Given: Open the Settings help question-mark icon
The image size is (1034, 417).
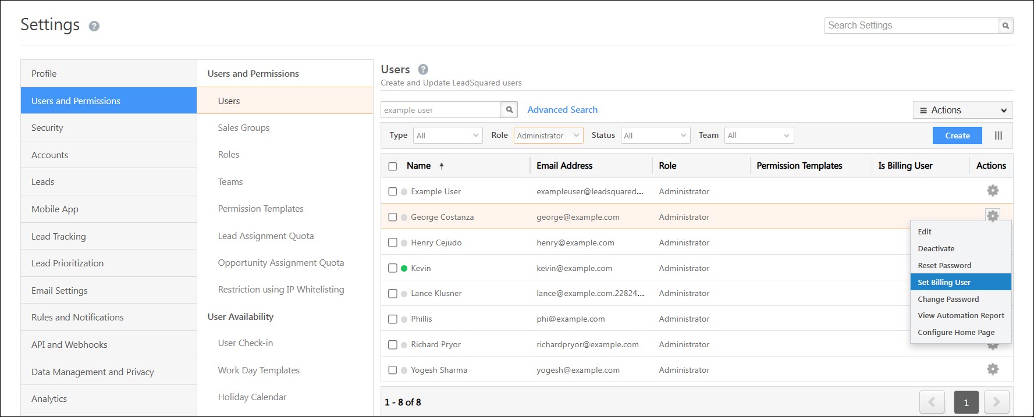Looking at the screenshot, I should (94, 26).
